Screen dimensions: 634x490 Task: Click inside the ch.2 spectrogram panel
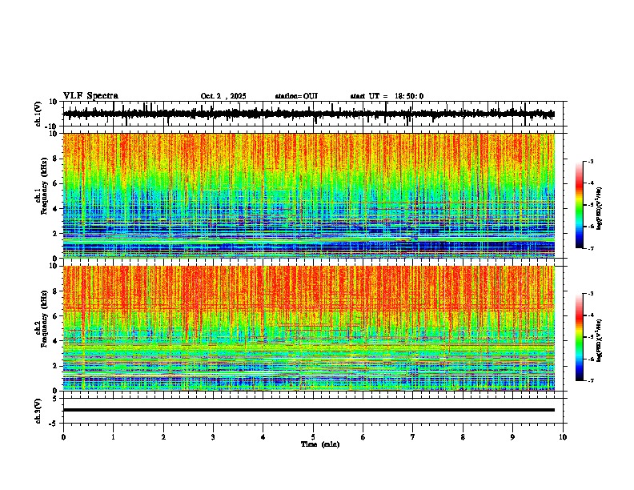click(x=308, y=328)
